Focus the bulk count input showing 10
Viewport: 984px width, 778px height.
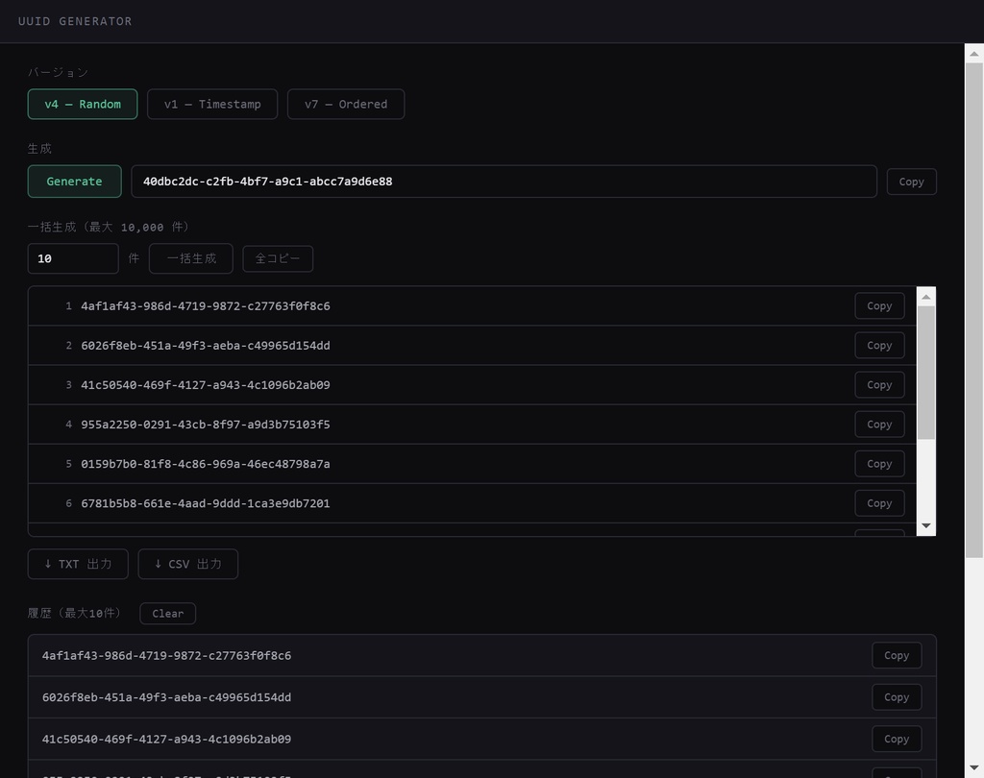(x=73, y=258)
